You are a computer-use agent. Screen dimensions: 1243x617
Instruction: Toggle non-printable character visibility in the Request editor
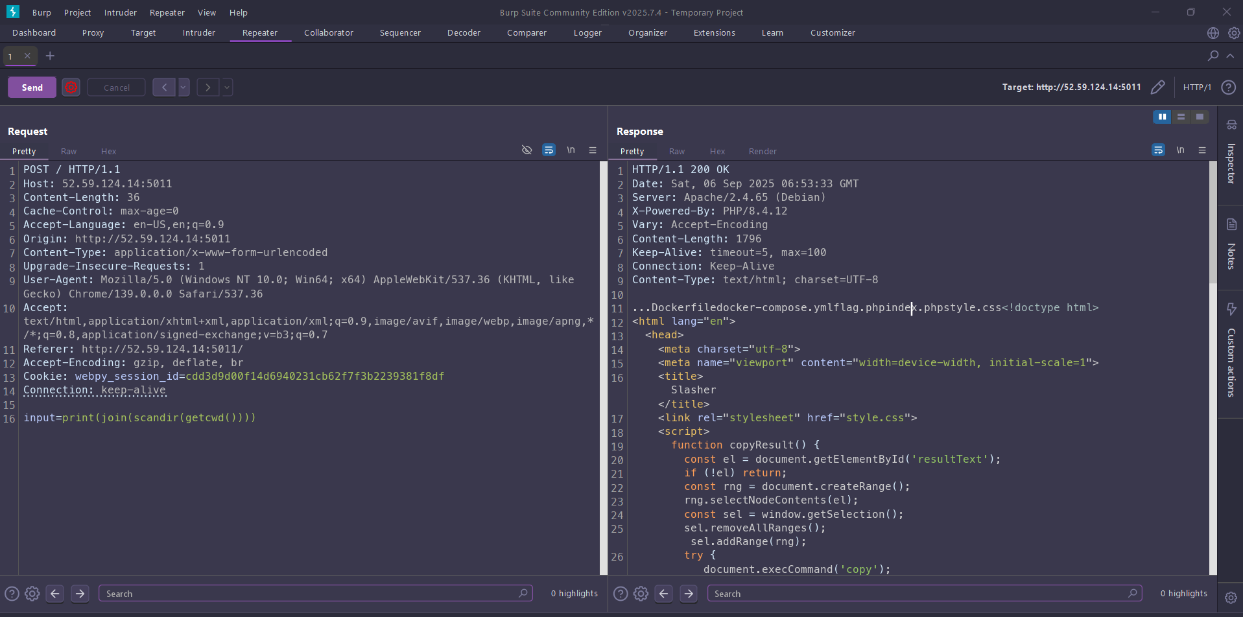pyautogui.click(x=527, y=150)
